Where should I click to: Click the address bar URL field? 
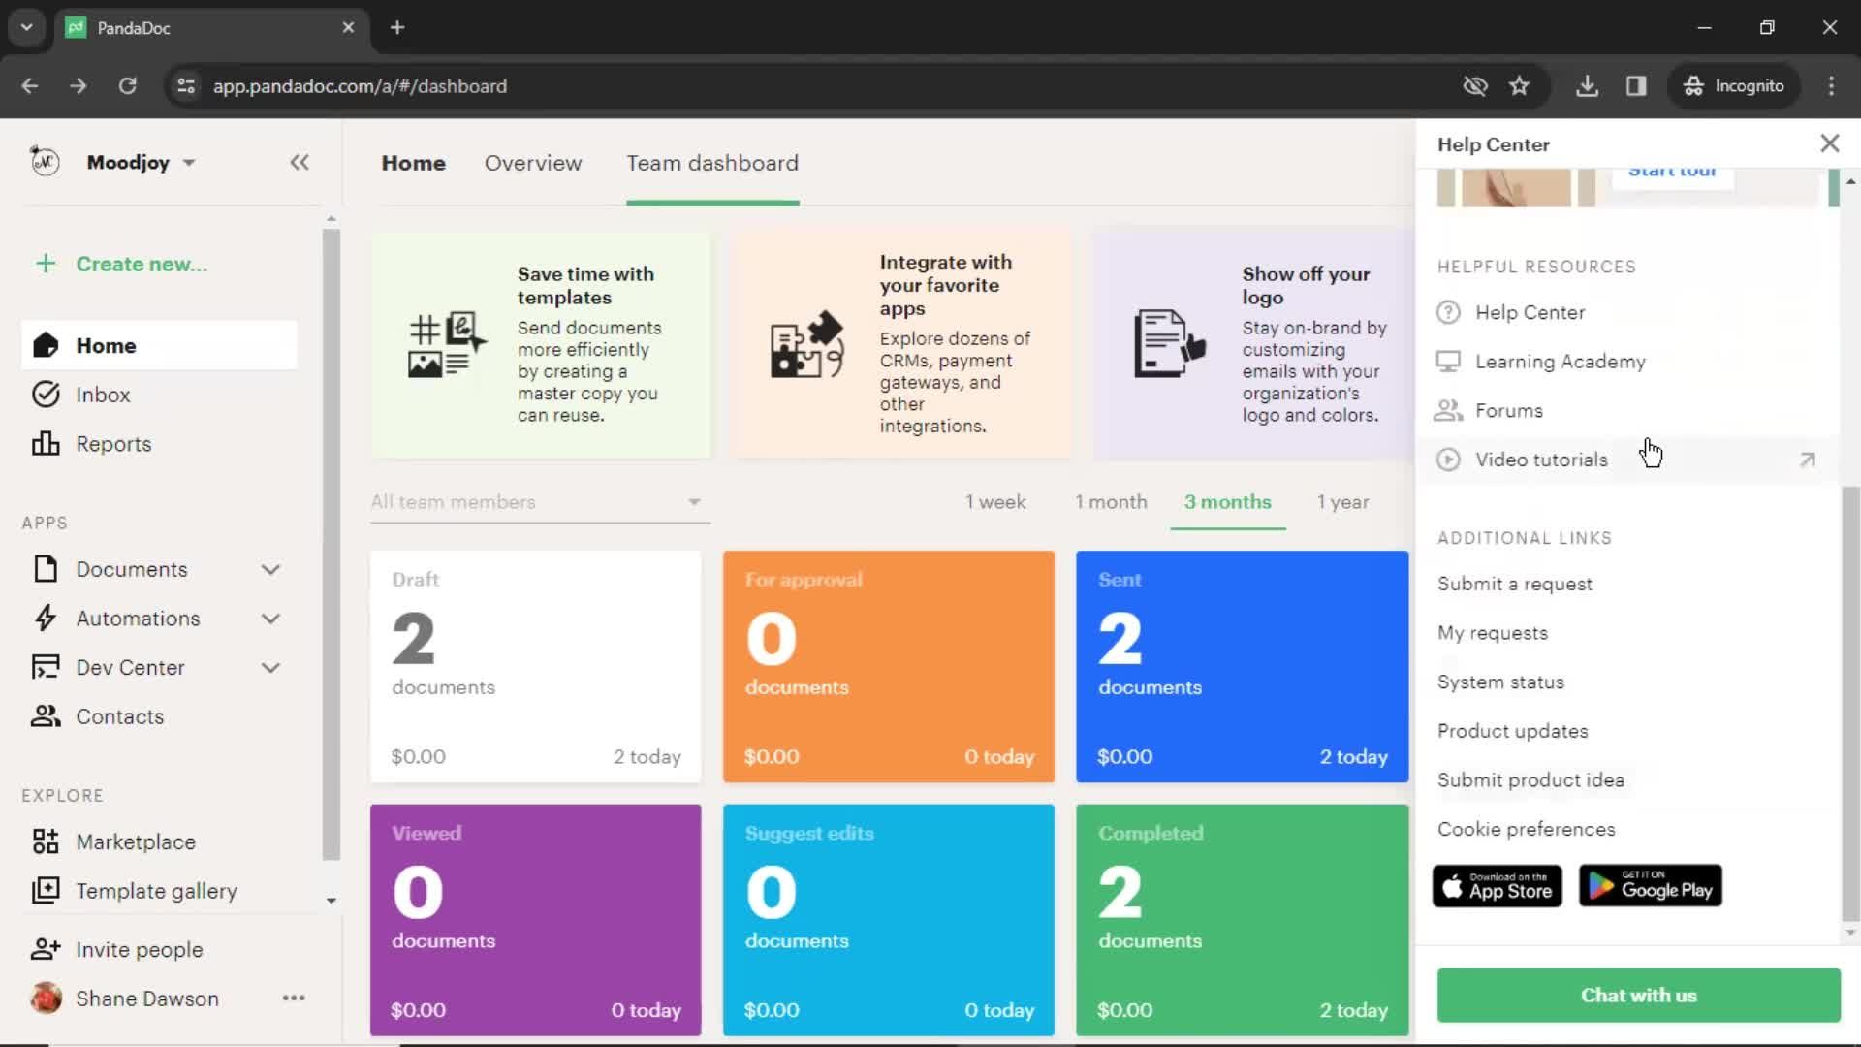point(824,85)
